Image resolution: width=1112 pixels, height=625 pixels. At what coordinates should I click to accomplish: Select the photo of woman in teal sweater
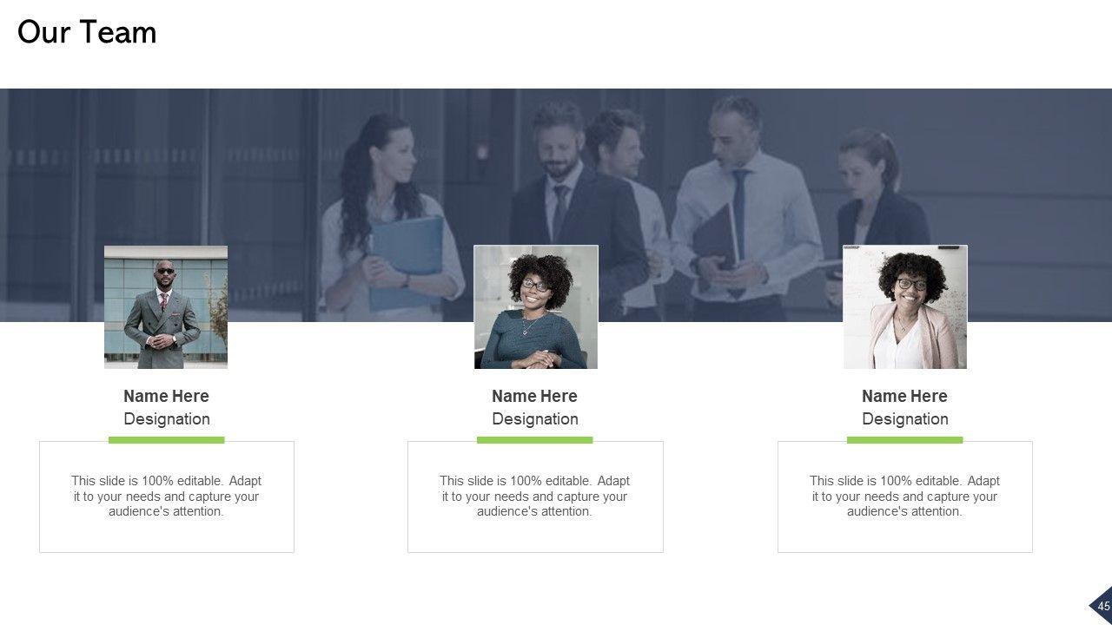point(535,307)
